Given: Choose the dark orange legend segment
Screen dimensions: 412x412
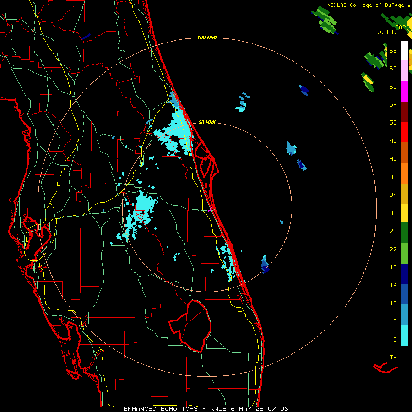Looking at the screenshot, I should pyautogui.click(x=404, y=152).
